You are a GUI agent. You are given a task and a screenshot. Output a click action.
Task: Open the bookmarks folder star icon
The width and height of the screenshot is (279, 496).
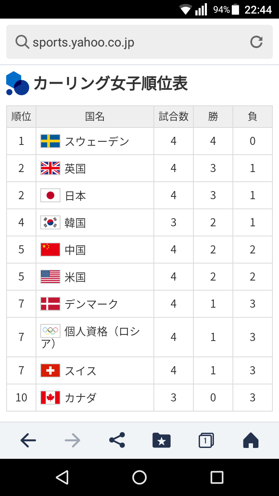click(x=162, y=440)
